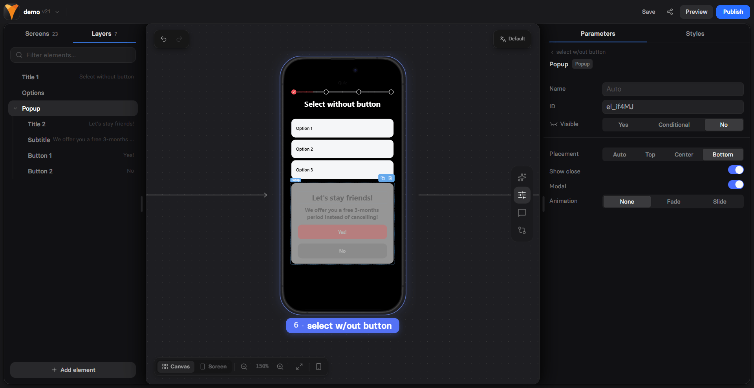Screen dimensions: 754x388
Task: Zoom out of the canvas
Action: coord(244,366)
